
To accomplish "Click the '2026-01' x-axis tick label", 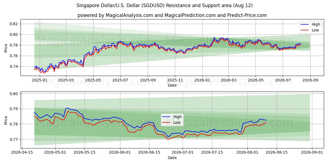I will pos(202,80).
